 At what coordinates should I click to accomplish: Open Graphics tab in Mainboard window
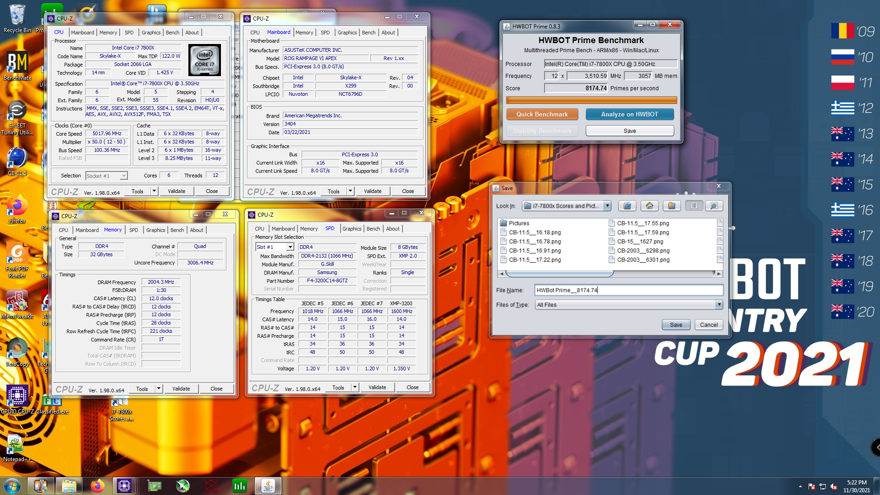pyautogui.click(x=347, y=33)
